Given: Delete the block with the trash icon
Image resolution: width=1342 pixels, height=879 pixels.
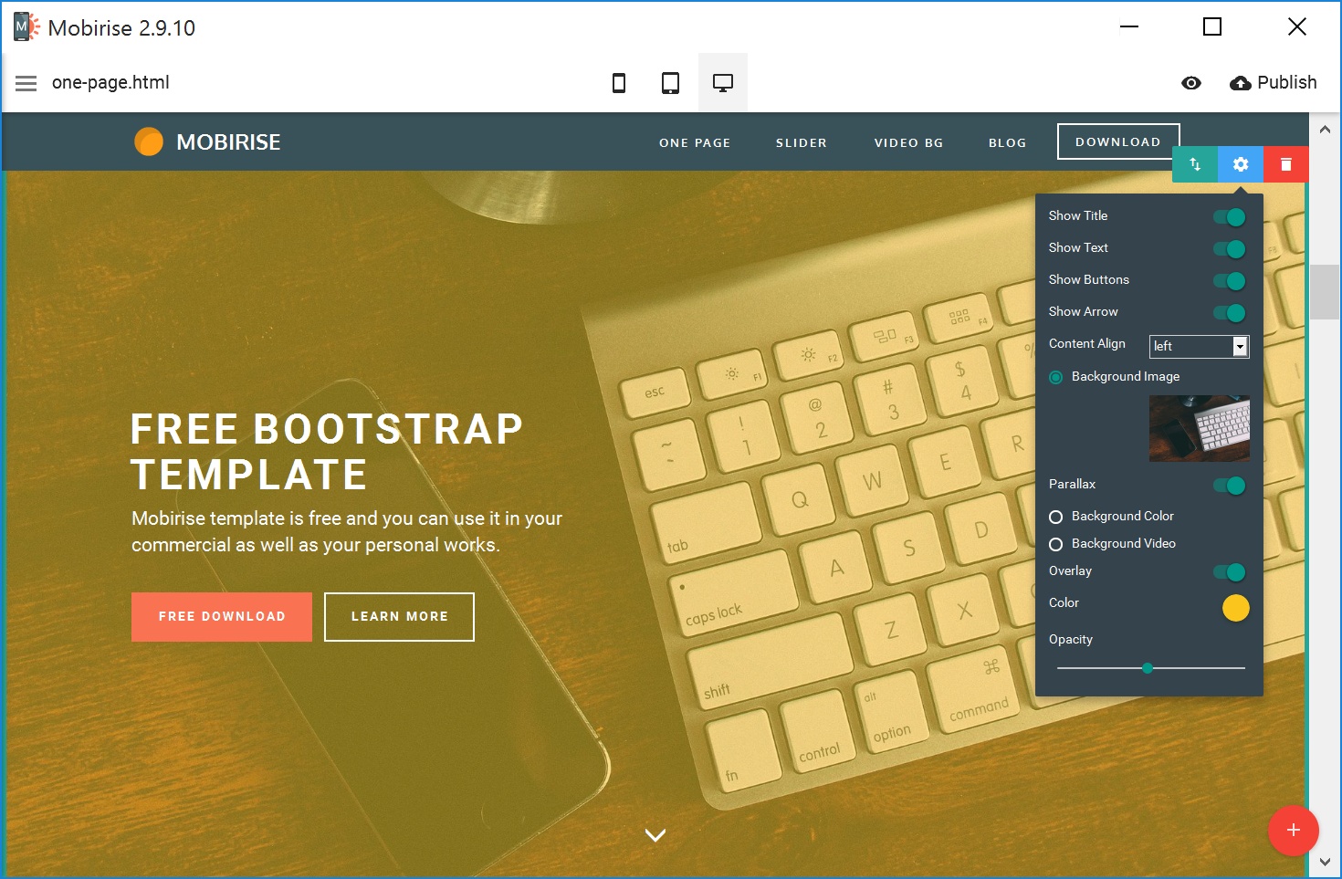Looking at the screenshot, I should [x=1285, y=164].
